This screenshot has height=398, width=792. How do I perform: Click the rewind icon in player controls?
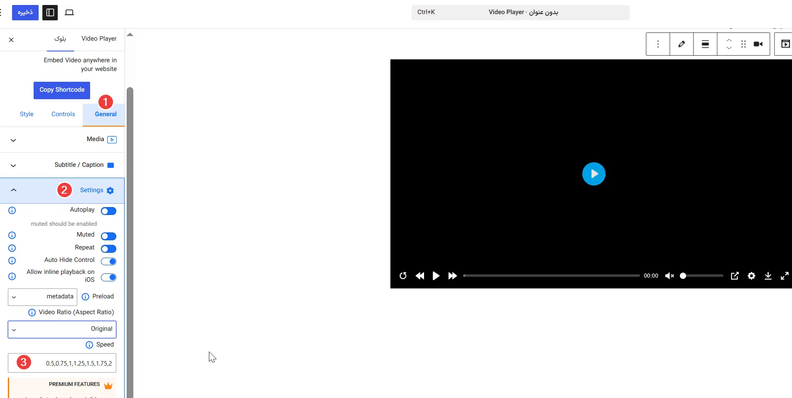click(420, 276)
